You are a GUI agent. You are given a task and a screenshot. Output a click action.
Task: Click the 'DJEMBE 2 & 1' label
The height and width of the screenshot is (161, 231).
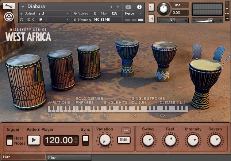coord(173,102)
